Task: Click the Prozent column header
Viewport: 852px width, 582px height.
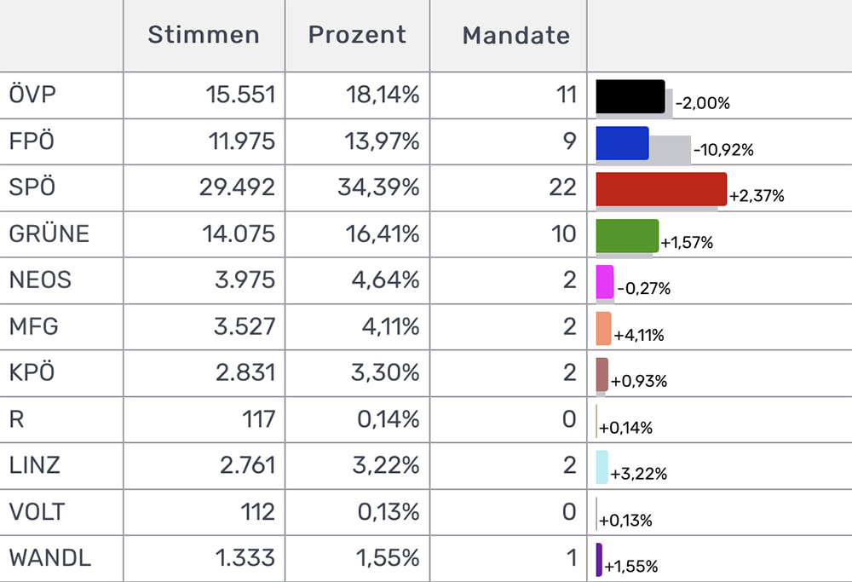Action: click(x=357, y=35)
